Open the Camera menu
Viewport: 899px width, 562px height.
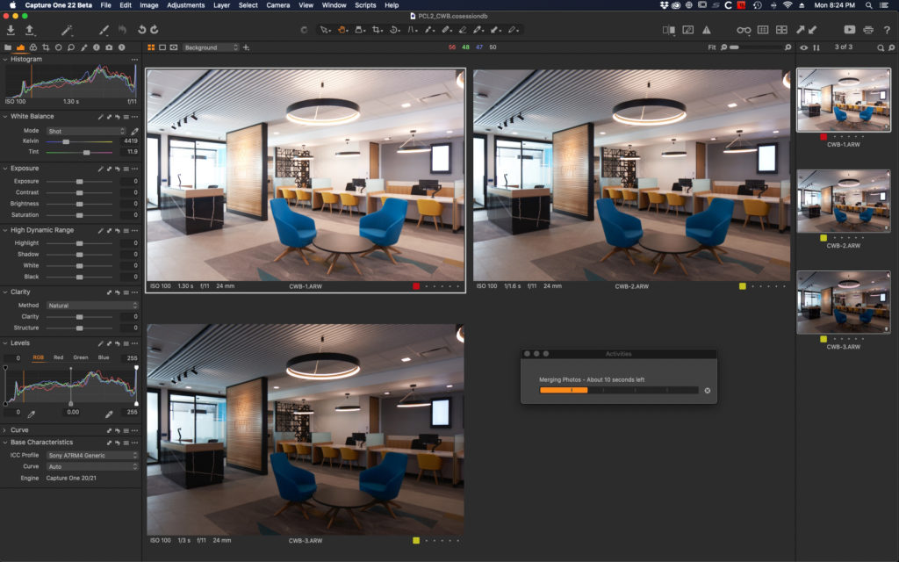click(278, 5)
